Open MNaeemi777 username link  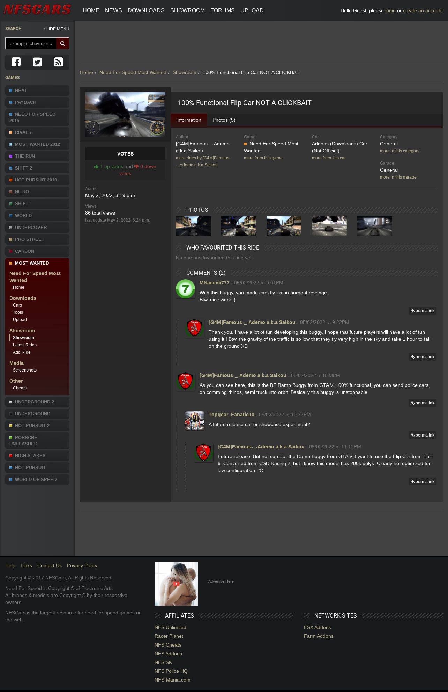click(215, 283)
